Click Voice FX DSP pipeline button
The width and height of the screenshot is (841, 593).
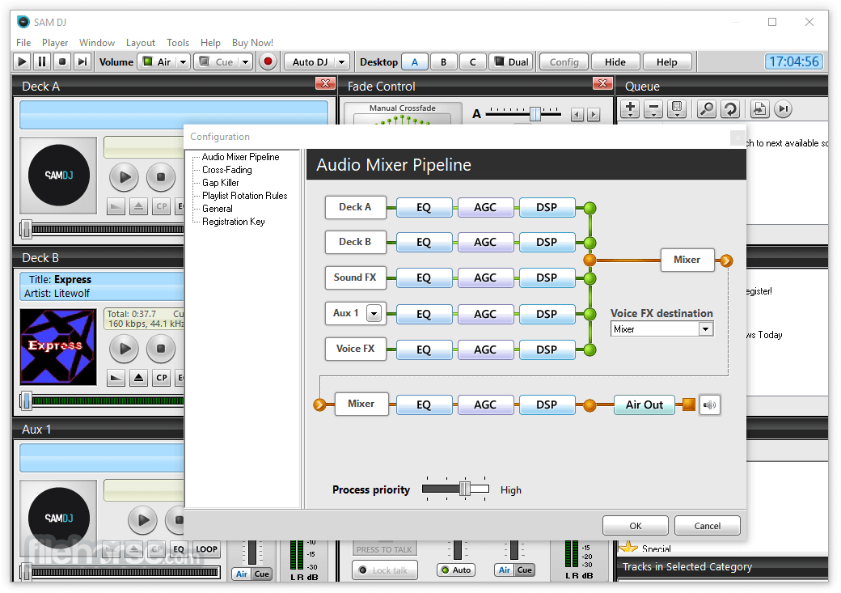click(x=547, y=349)
